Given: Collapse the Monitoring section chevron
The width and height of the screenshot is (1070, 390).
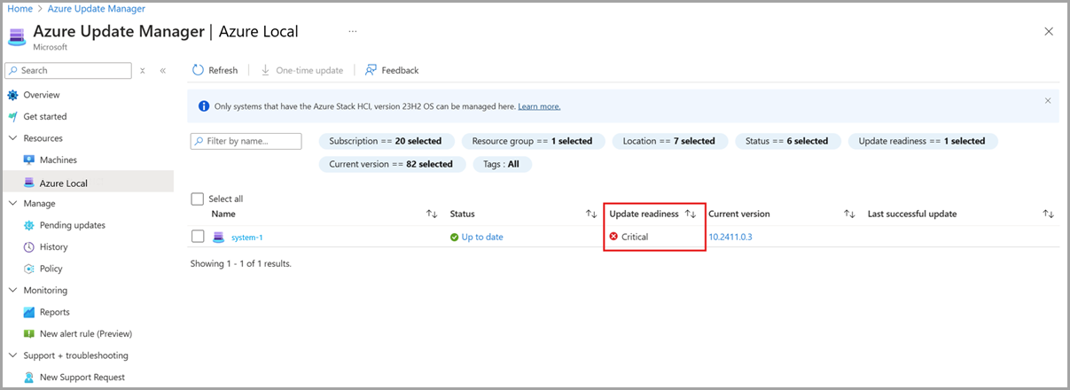Looking at the screenshot, I should pos(12,290).
